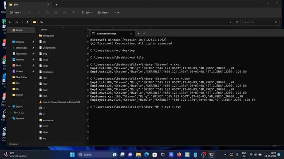Click the Delete trash icon in Explorer toolbar
This screenshot has height=159, width=284.
(x=74, y=13)
